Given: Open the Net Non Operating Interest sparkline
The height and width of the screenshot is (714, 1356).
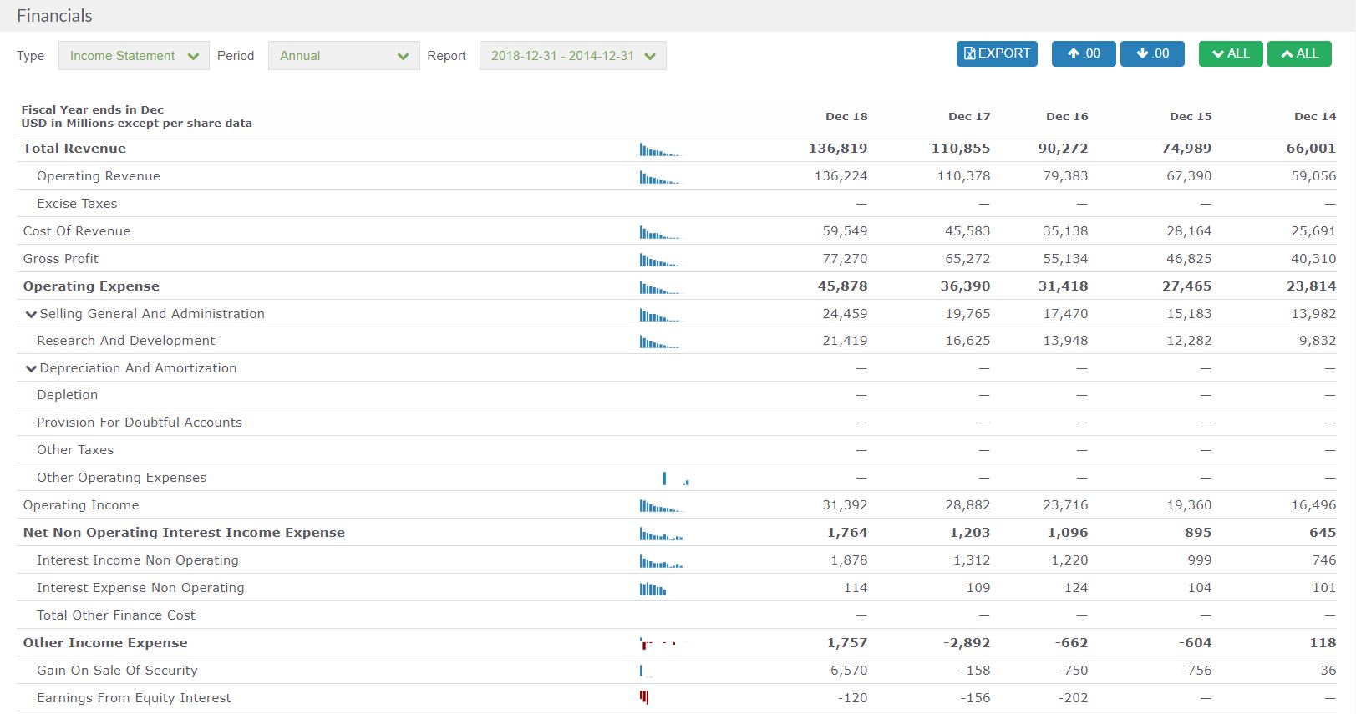Looking at the screenshot, I should (x=661, y=534).
